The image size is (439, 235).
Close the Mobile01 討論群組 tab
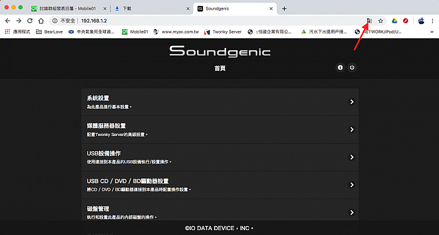coord(105,9)
